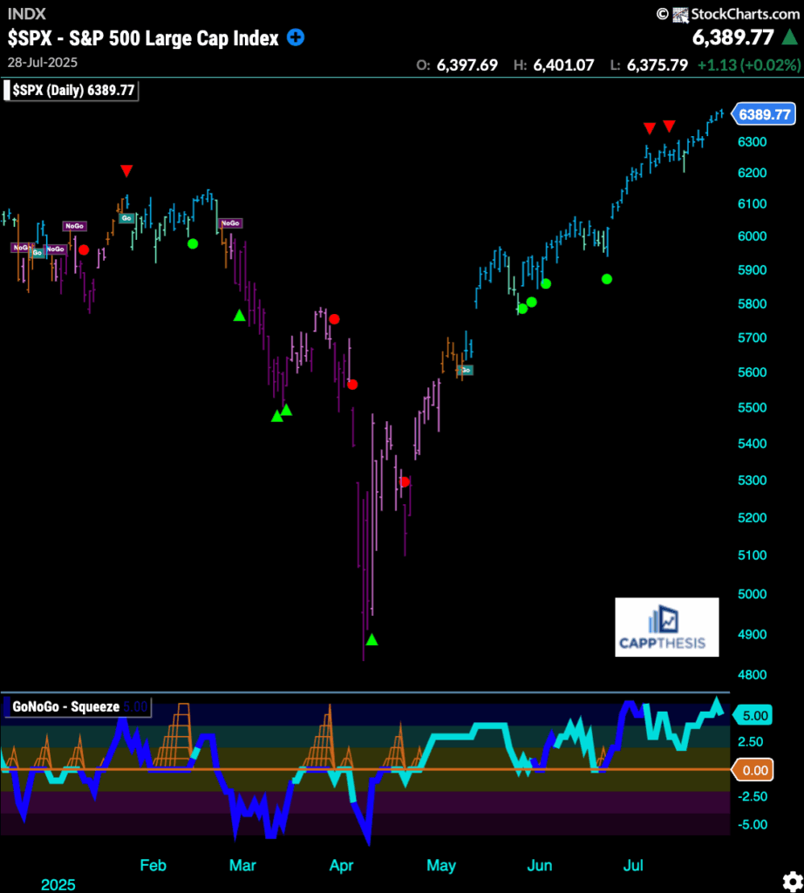The image size is (804, 893).
Task: Click the green up arrow beside the 6,389.77 price
Action: click(x=789, y=38)
